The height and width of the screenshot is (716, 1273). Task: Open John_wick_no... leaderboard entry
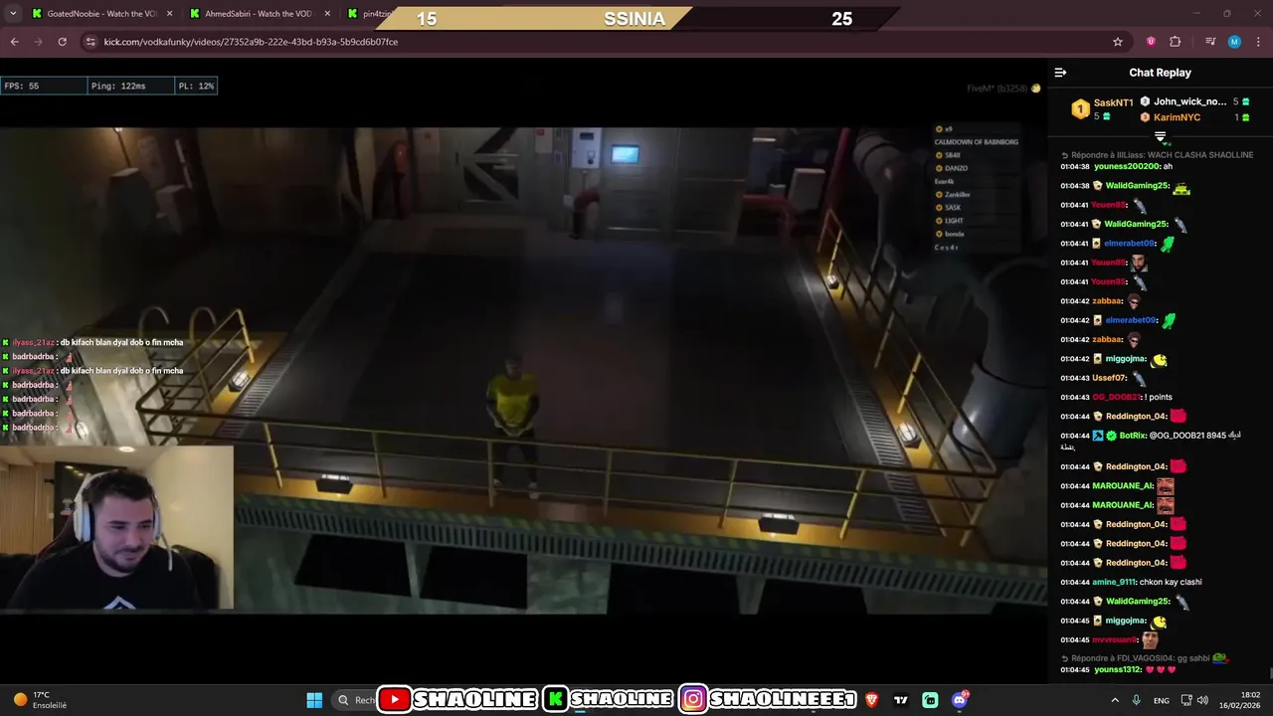click(1189, 101)
